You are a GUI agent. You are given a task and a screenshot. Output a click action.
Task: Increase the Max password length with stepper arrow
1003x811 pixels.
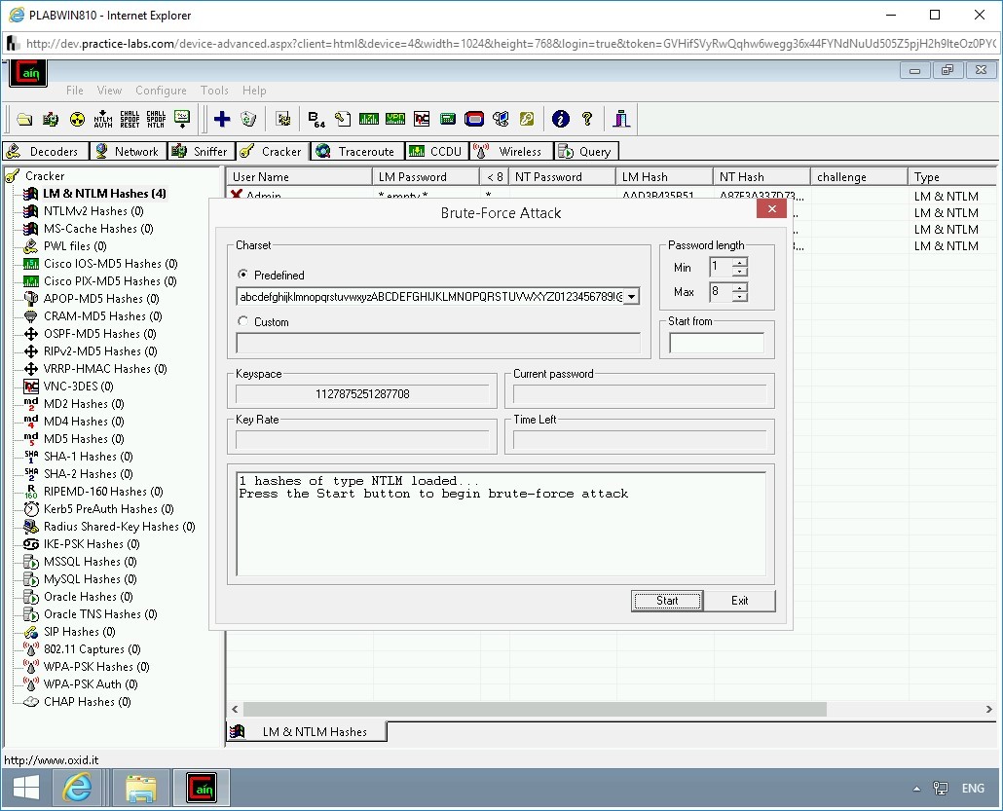pyautogui.click(x=739, y=287)
